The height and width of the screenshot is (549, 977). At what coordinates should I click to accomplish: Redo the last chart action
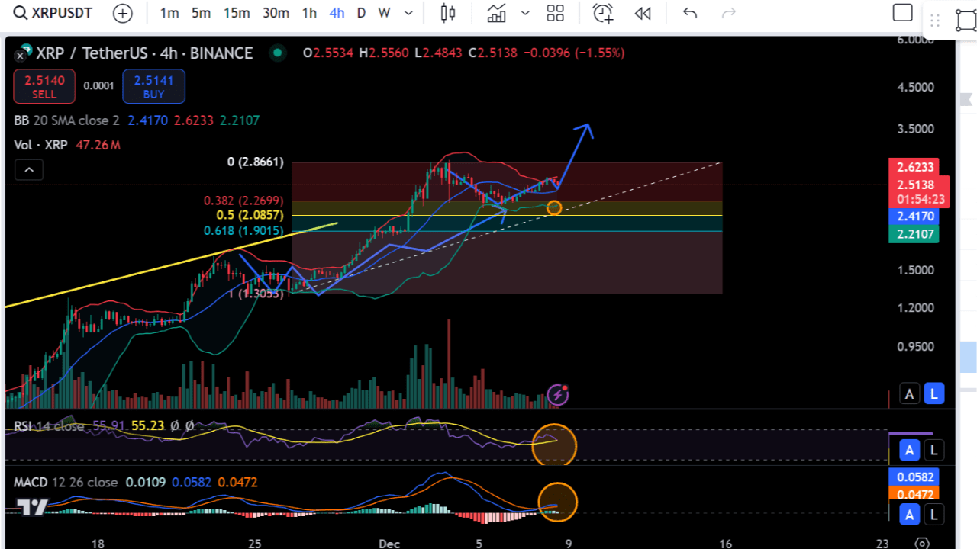tap(729, 13)
